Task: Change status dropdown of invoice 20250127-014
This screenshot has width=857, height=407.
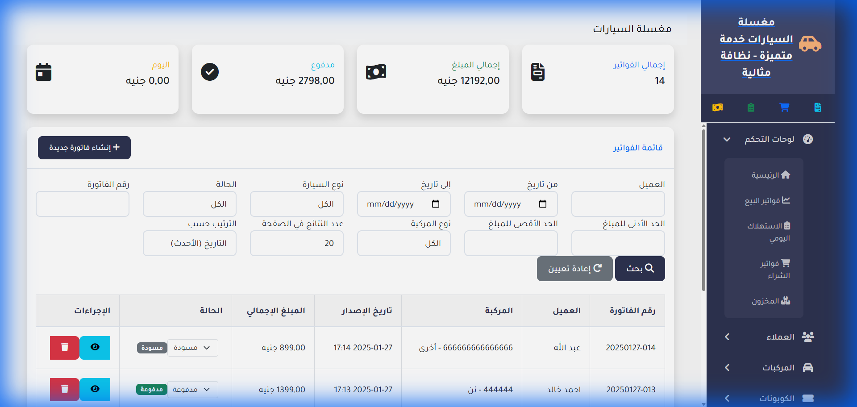Action: coord(193,348)
